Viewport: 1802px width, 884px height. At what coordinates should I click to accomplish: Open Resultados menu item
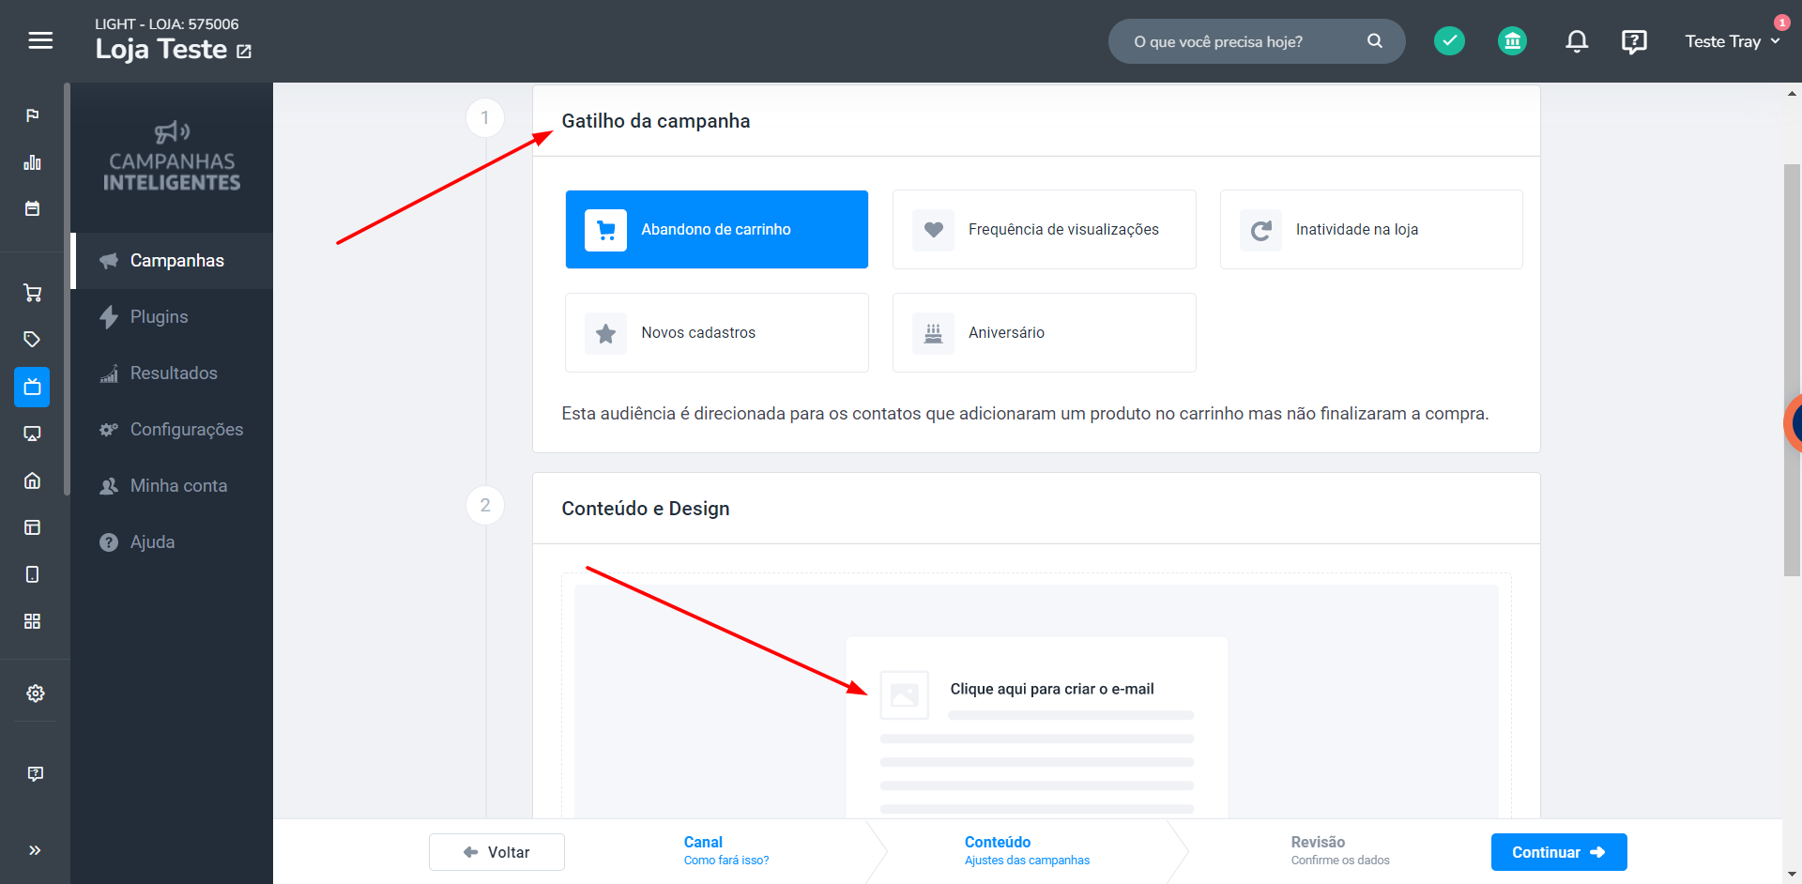pyautogui.click(x=173, y=373)
